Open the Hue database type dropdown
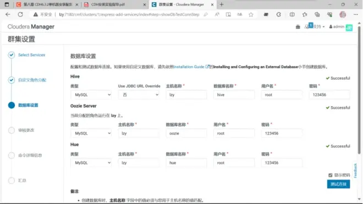Screen dimensions: 363x204 pyautogui.click(x=91, y=163)
